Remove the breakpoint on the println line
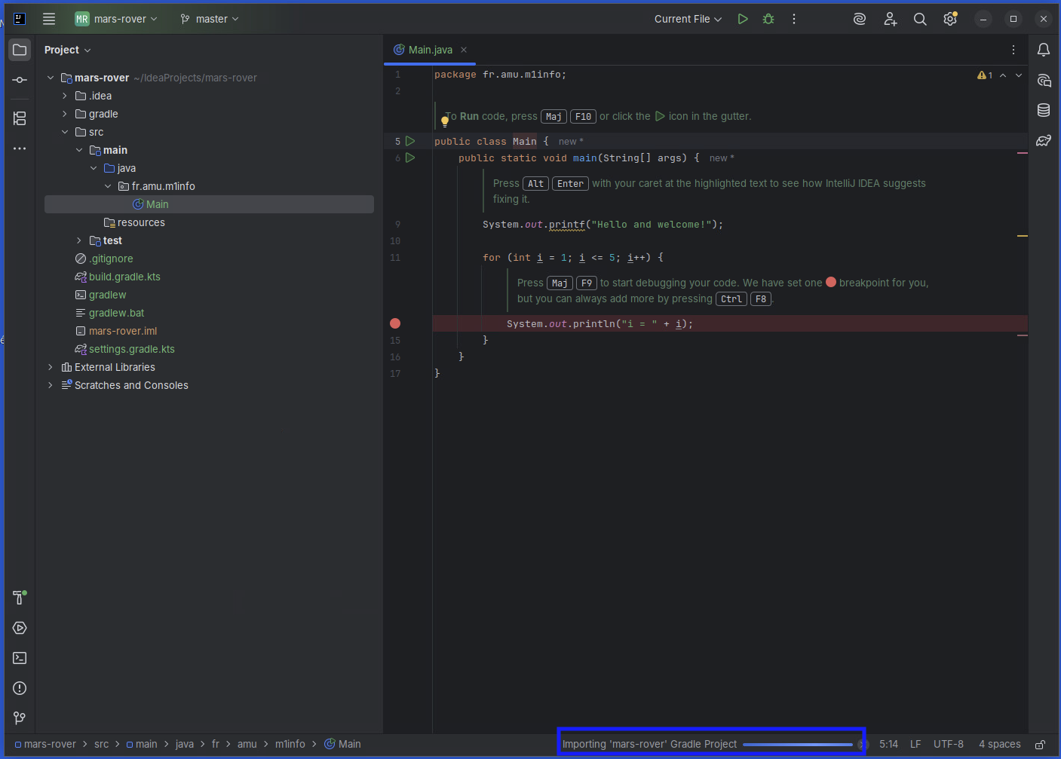 tap(395, 323)
